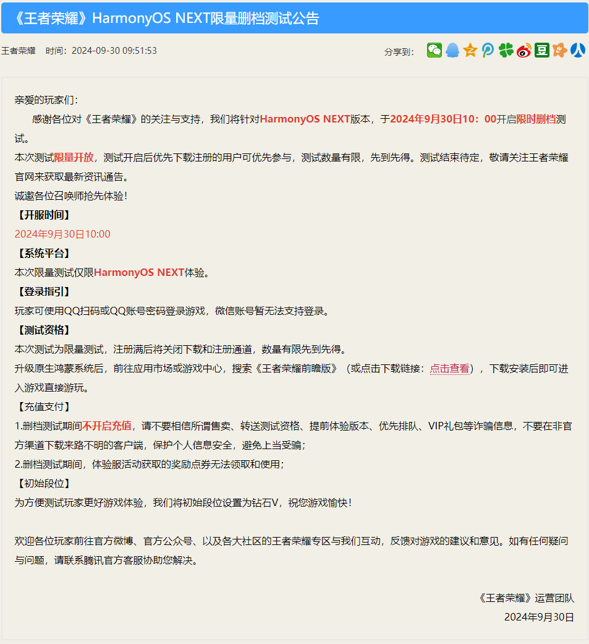The image size is (589, 644).
Task: Click the signature 《王者荣耀》运营团队
Action: coord(526,598)
